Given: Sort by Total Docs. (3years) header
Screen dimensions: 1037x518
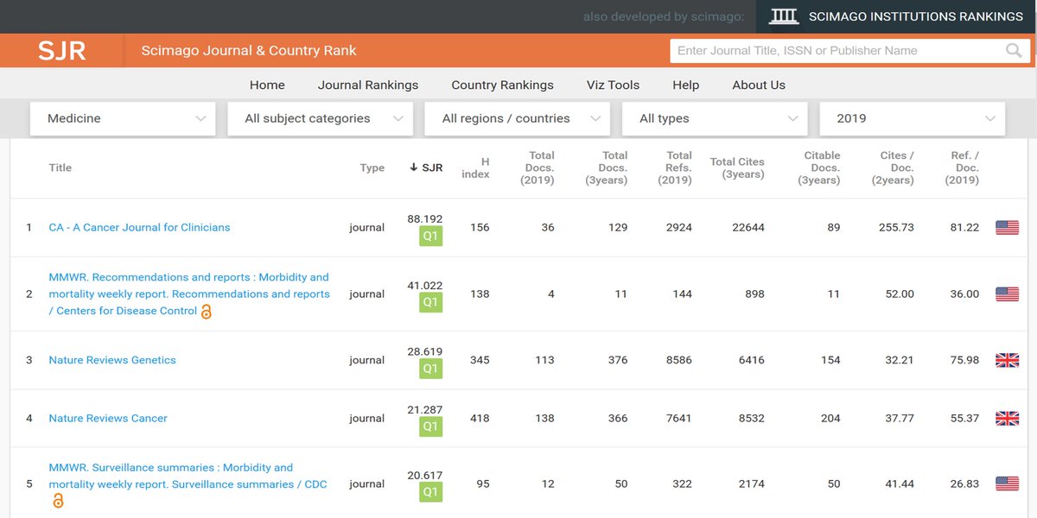Looking at the screenshot, I should point(607,168).
